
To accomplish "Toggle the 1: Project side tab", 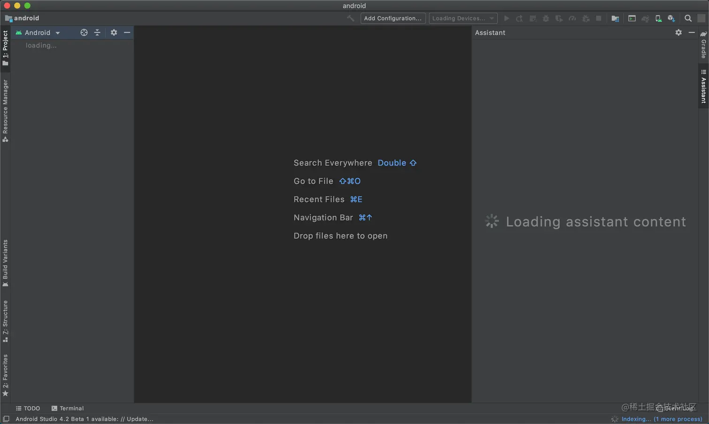I will [x=5, y=48].
